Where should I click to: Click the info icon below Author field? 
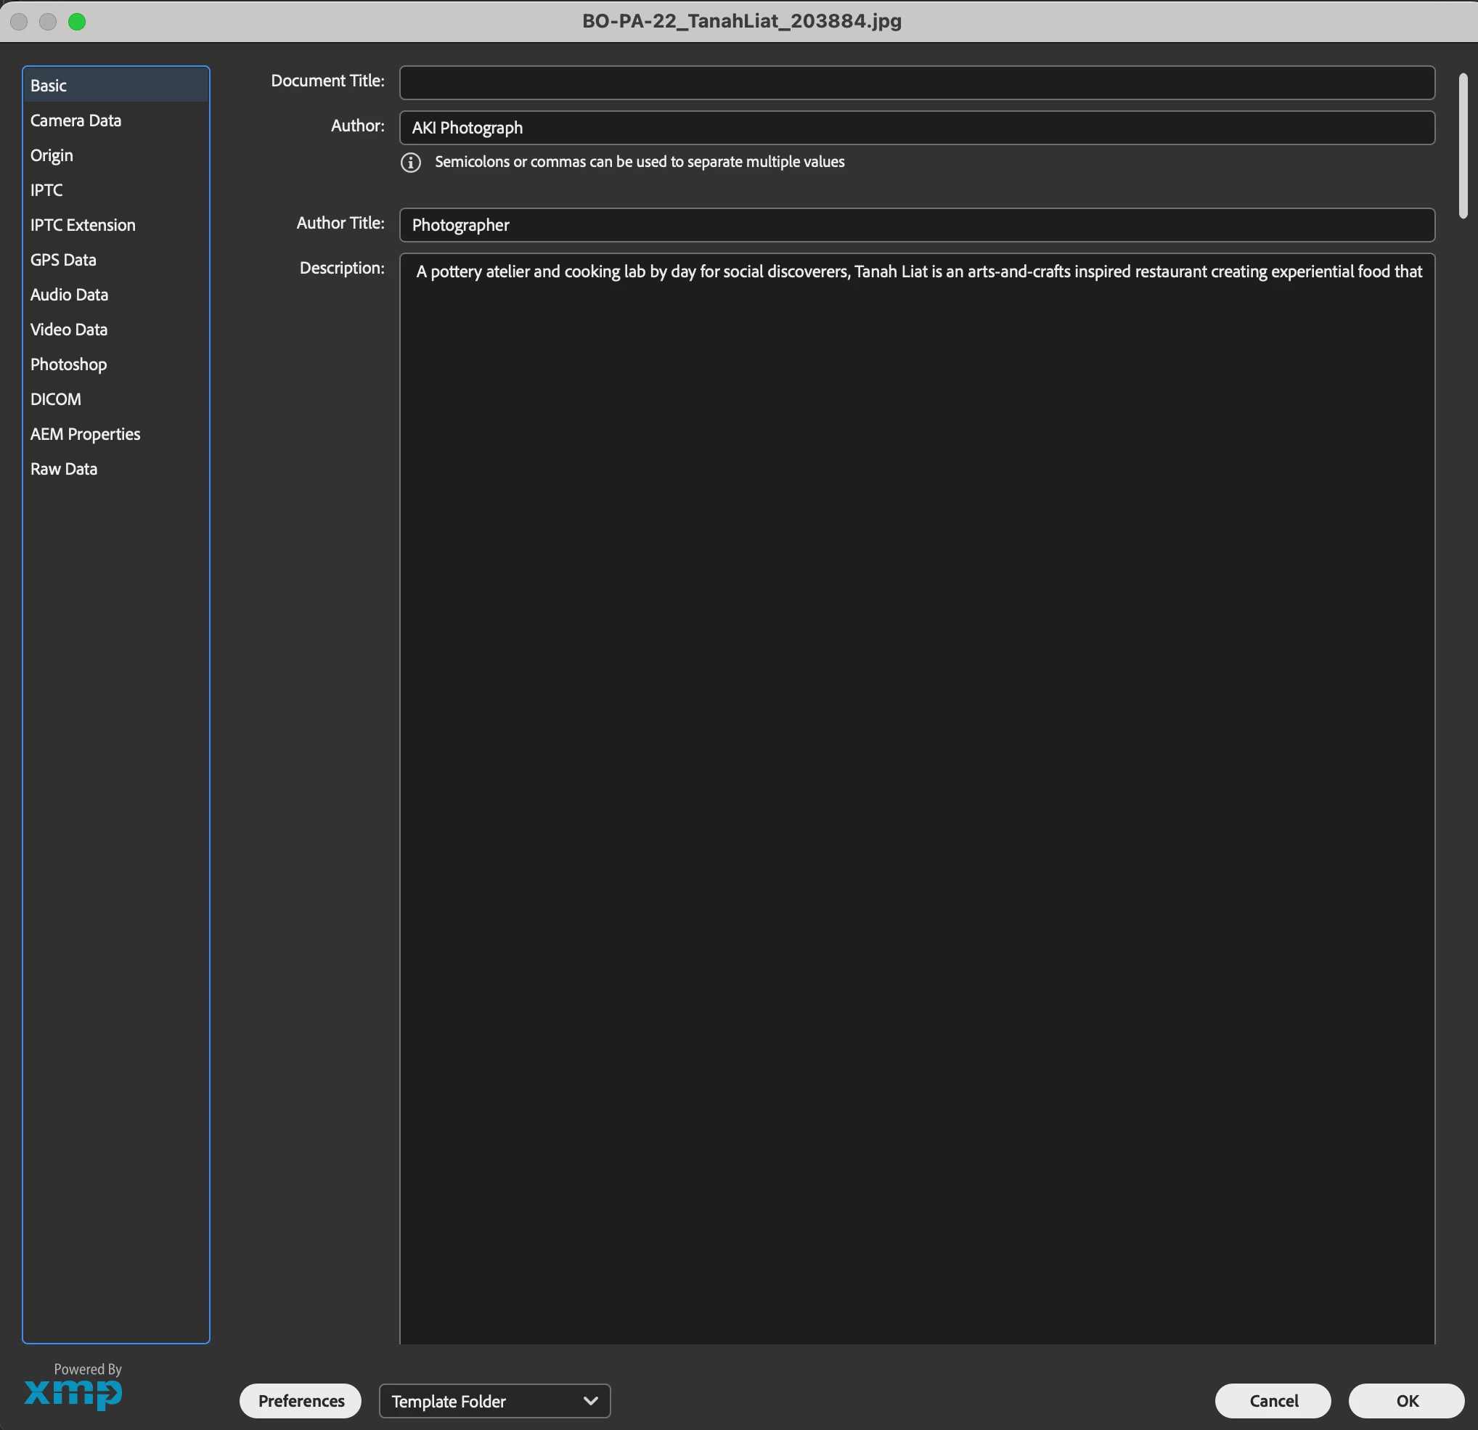410,162
